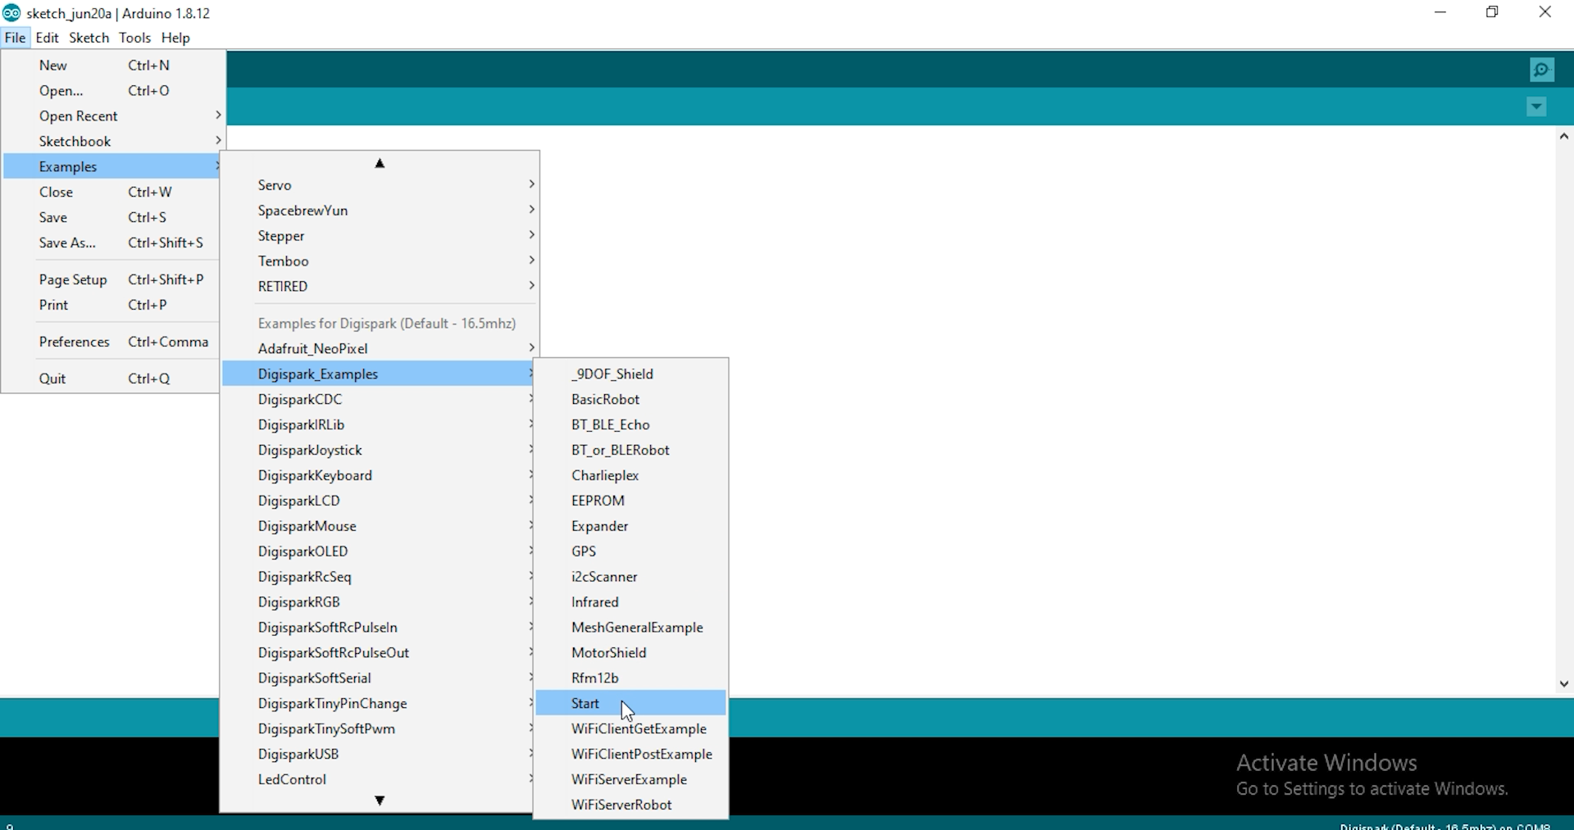The image size is (1574, 830).
Task: Open the Tools menu
Action: 134,38
